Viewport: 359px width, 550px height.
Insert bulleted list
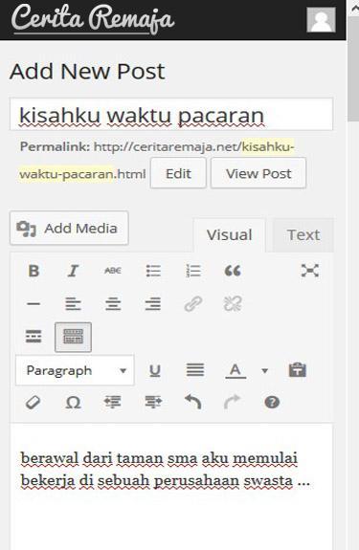tap(153, 271)
